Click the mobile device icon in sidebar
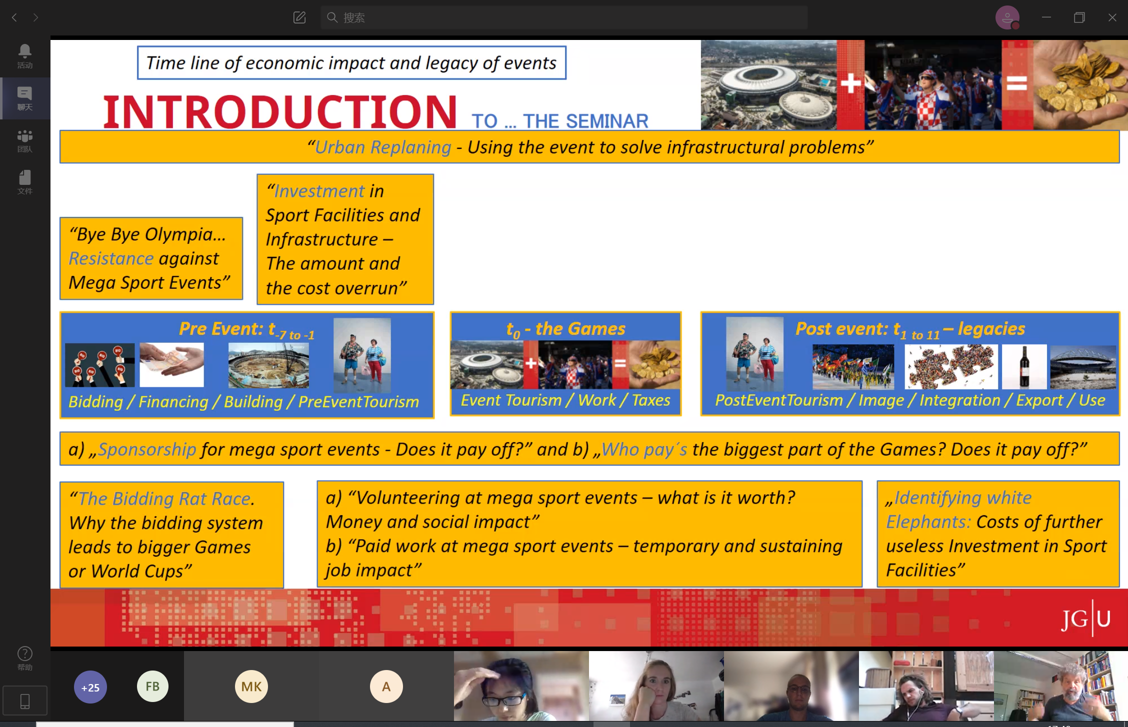This screenshot has height=727, width=1128. [24, 701]
